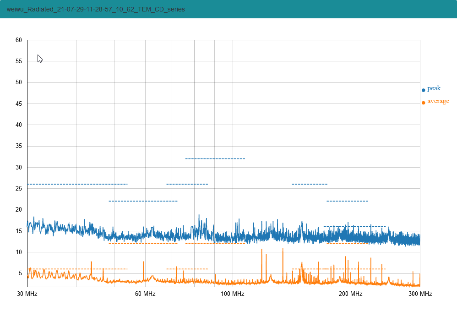
Task: Click the 60 value on the y-axis
Action: pyautogui.click(x=18, y=40)
